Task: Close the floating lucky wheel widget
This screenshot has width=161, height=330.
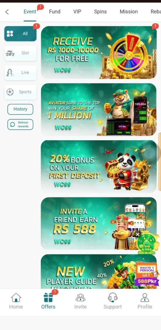Action: click(x=137, y=234)
